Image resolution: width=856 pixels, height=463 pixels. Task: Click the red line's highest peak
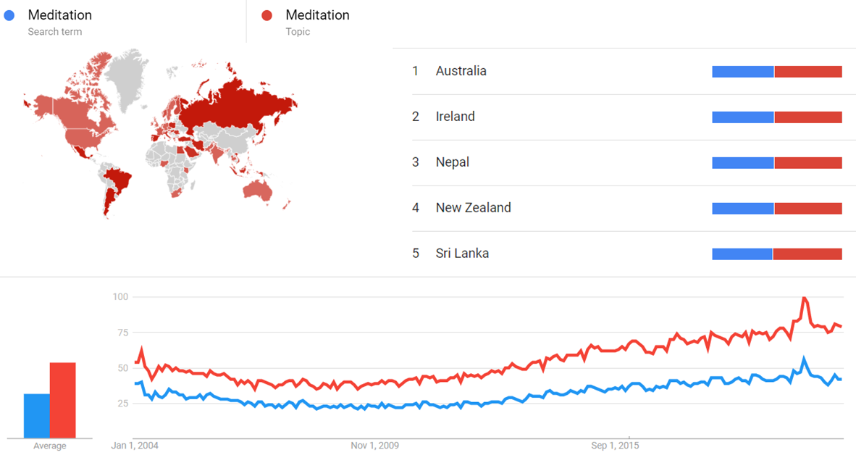(x=804, y=299)
